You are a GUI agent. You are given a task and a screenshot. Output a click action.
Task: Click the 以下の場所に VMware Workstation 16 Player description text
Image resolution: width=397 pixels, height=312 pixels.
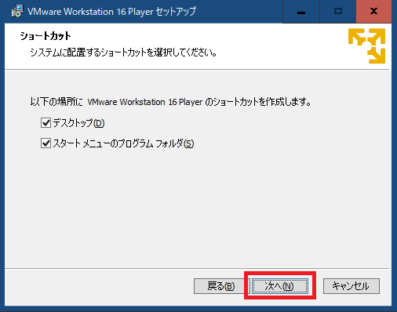click(x=170, y=102)
